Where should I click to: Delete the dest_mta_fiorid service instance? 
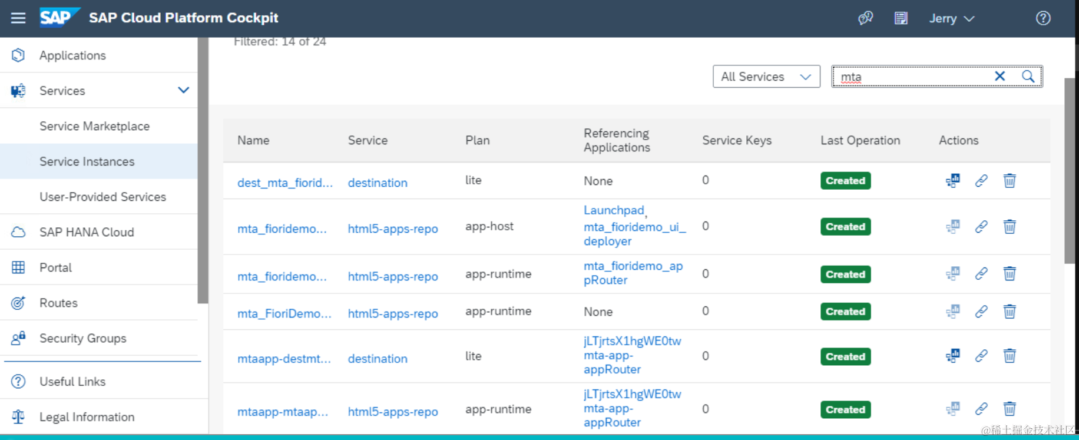click(1010, 181)
